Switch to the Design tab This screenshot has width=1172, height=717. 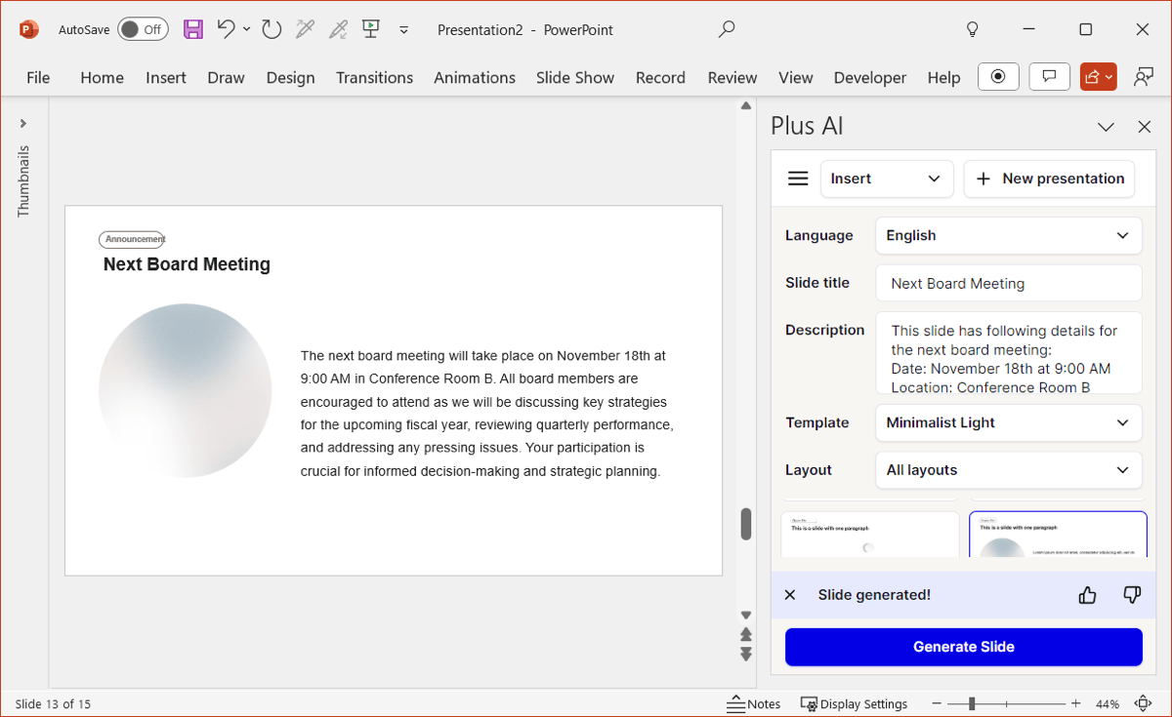coord(290,77)
